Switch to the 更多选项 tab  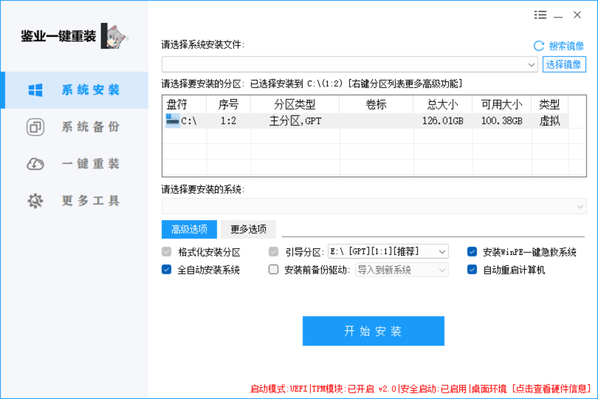tap(248, 229)
